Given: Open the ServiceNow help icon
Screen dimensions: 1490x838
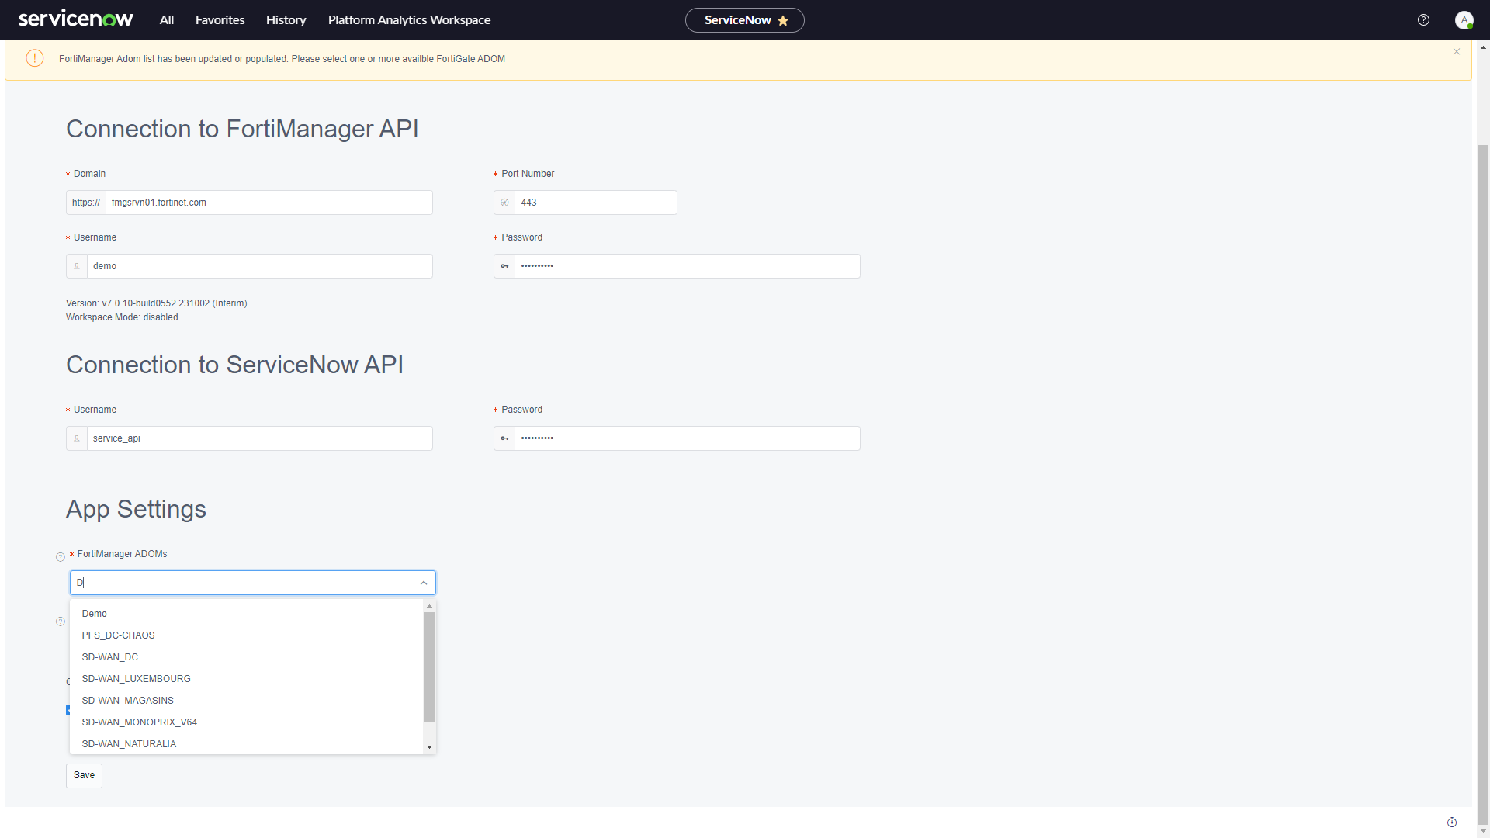Looking at the screenshot, I should 1423,20.
